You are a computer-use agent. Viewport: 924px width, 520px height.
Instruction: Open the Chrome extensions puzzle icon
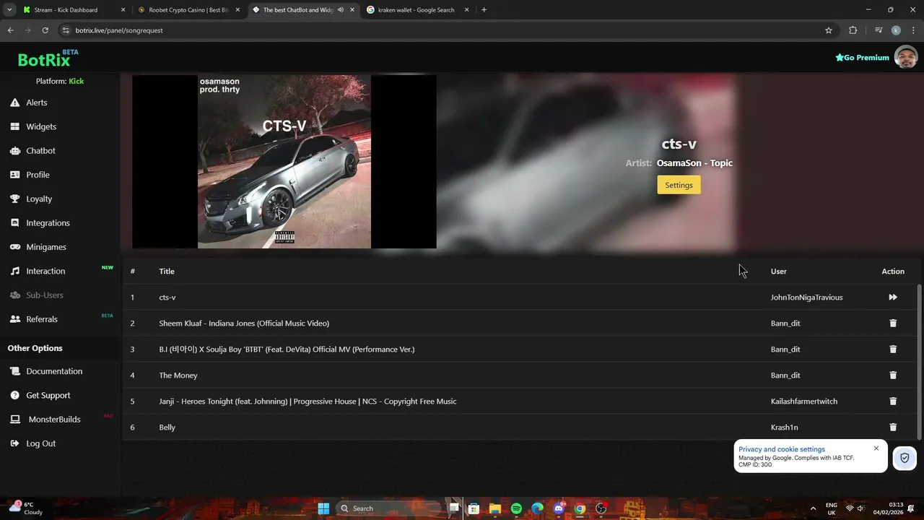pos(853,30)
